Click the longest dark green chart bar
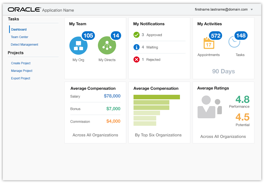 coord(156,97)
